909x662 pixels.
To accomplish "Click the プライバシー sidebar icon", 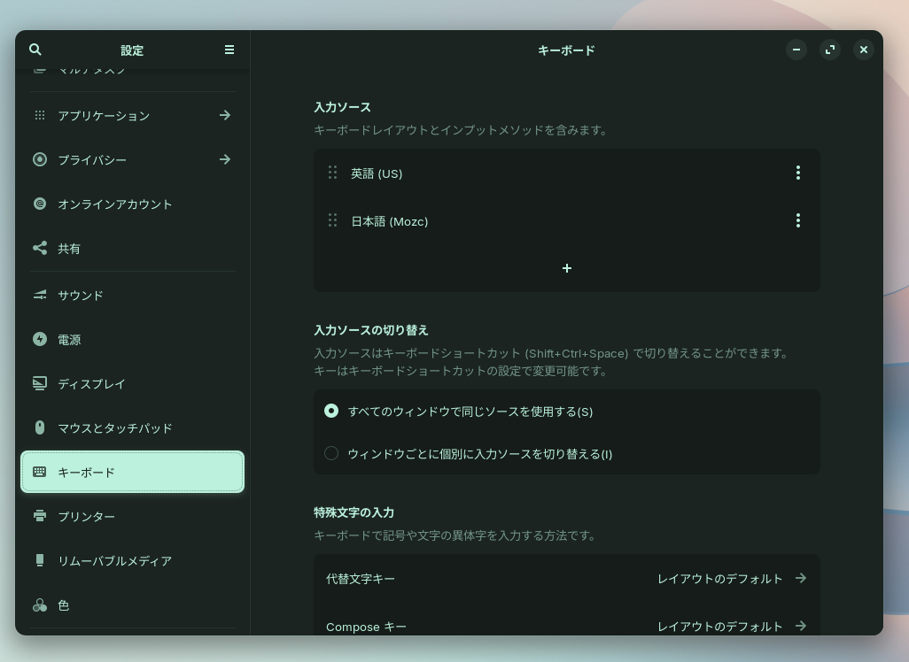I will (x=39, y=159).
